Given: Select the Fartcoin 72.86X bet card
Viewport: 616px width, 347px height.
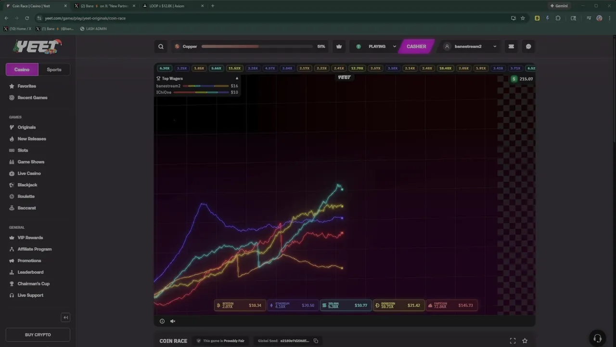Looking at the screenshot, I should (451, 306).
